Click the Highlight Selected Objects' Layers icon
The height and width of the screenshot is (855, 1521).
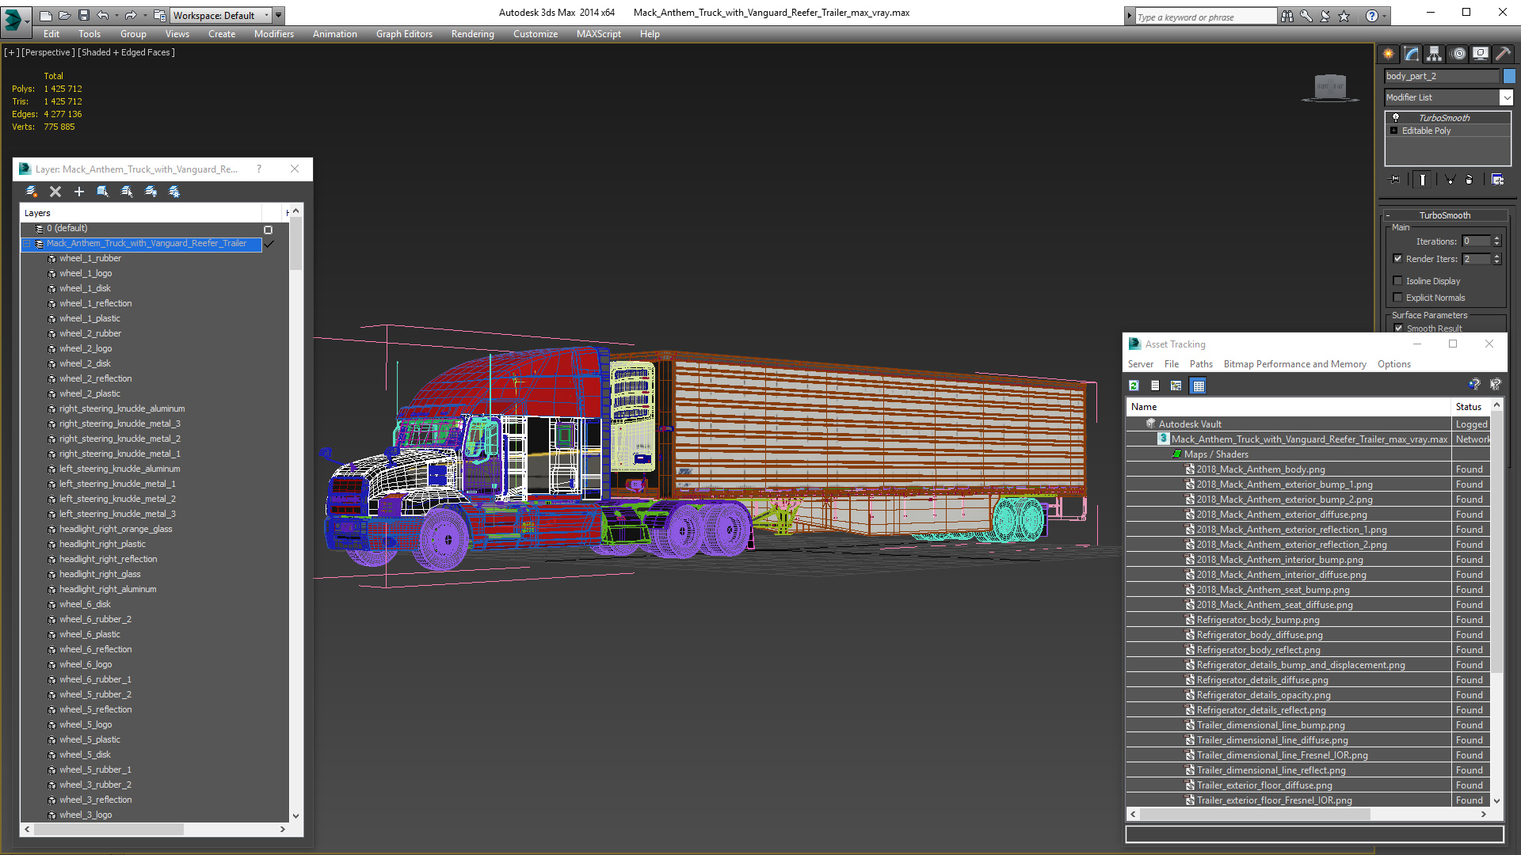click(127, 192)
